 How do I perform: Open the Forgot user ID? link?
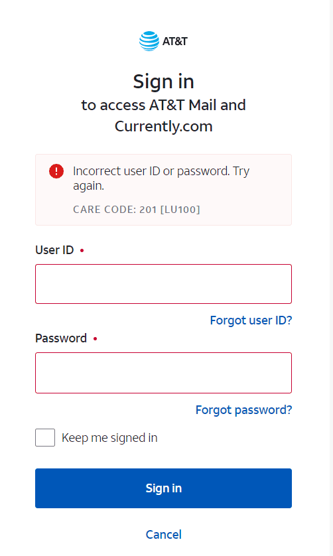click(x=251, y=320)
